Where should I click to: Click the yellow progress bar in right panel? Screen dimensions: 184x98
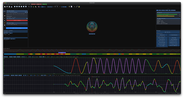(166, 16)
